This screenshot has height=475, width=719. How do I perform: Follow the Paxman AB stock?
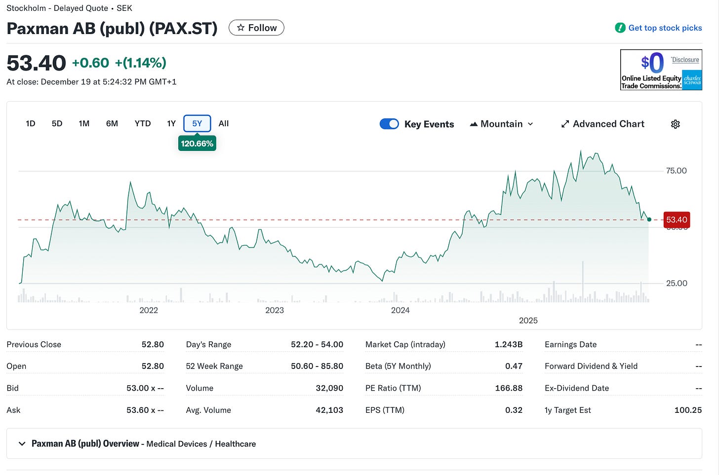coord(256,28)
